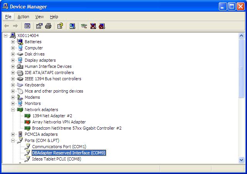Image resolution: width=247 pixels, height=174 pixels.
Task: Click the Ports (COM & LPT) plug icon
Action: (20, 140)
